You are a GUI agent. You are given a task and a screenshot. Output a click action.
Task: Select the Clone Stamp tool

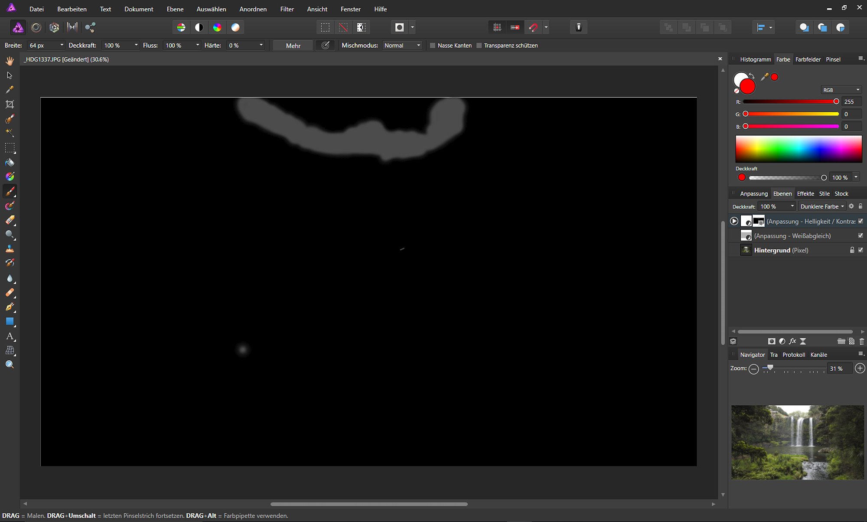(x=10, y=249)
